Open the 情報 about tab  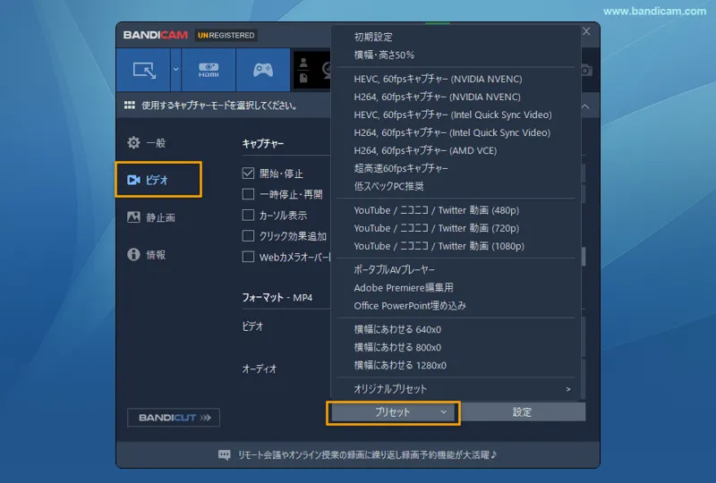point(147,254)
